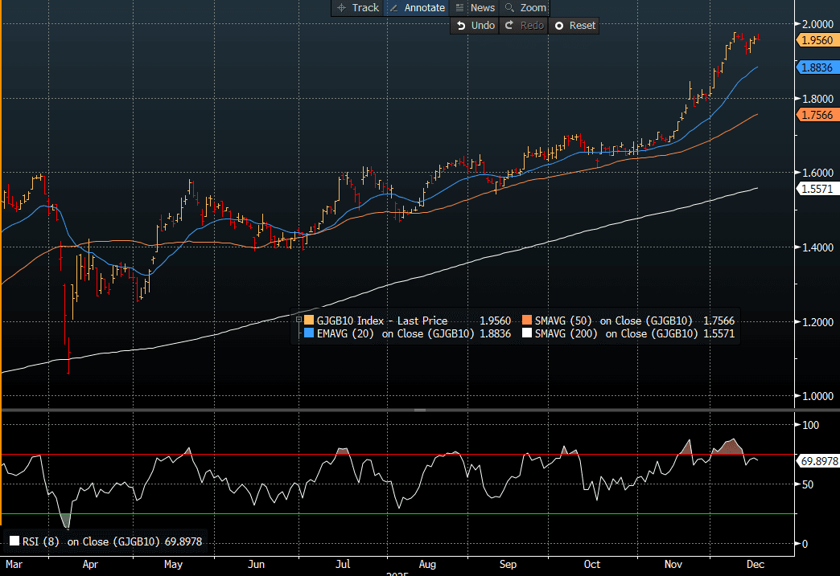840x576 pixels.
Task: Click the SMAVG (50) orange legend swatch
Action: [528, 321]
